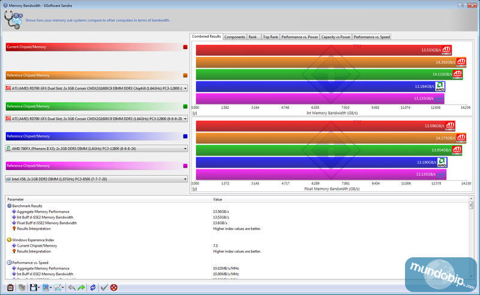This screenshot has height=295, width=480.
Task: Click the results list vertical scrollbar
Action: [x=471, y=238]
